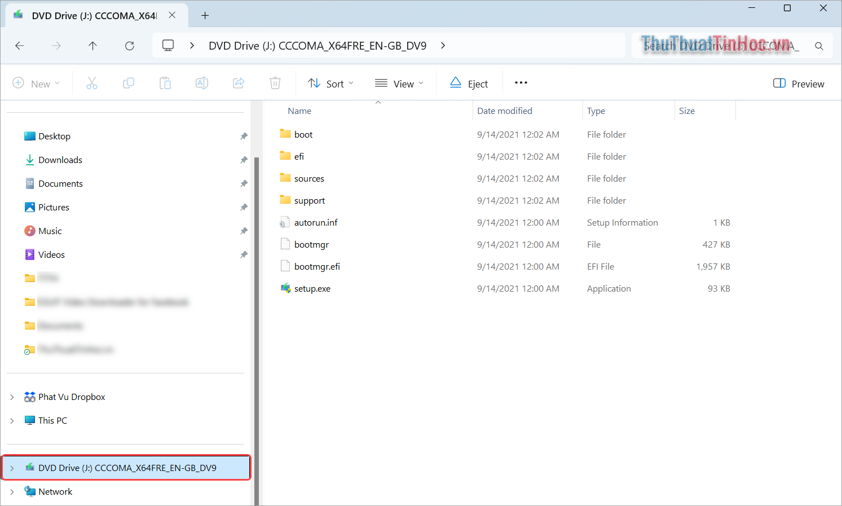Image resolution: width=842 pixels, height=506 pixels.
Task: Expand the Phat Vu Dropbox tree node
Action: click(x=12, y=397)
